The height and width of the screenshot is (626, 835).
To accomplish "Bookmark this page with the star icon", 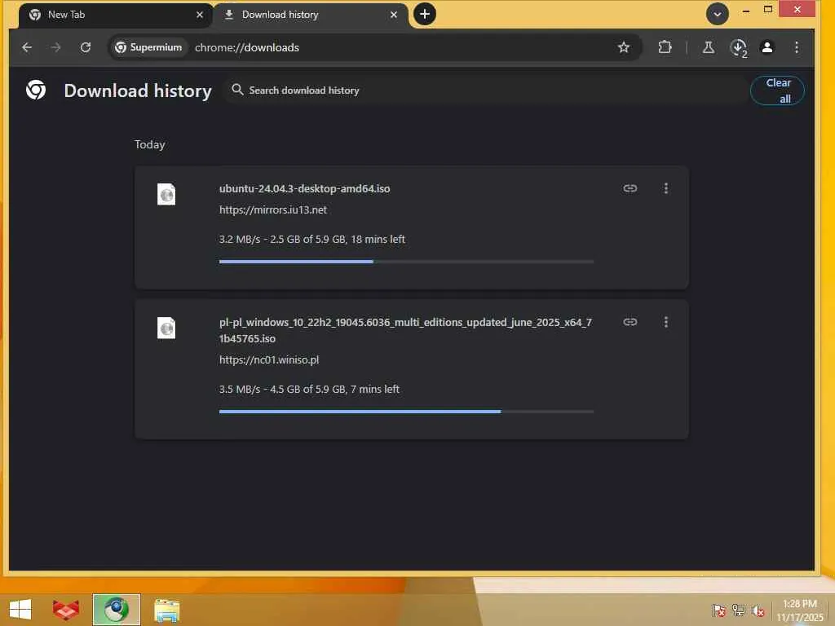I will tap(624, 47).
